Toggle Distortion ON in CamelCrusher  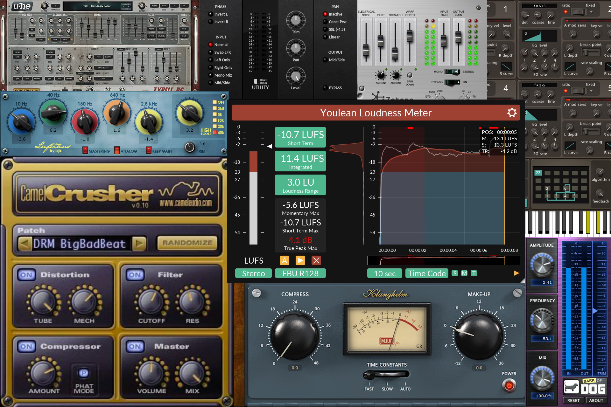(26, 275)
